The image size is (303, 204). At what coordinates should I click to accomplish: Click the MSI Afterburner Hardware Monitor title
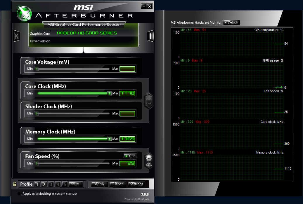pos(196,22)
